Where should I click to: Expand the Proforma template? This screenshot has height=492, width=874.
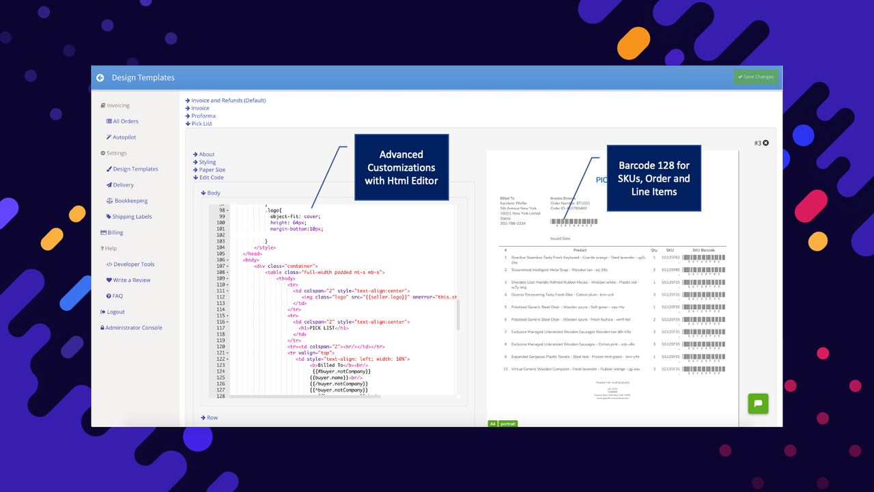pyautogui.click(x=201, y=116)
